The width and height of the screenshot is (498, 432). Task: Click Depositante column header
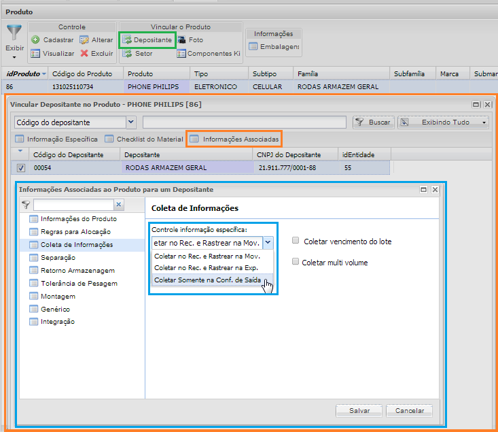pyautogui.click(x=186, y=155)
